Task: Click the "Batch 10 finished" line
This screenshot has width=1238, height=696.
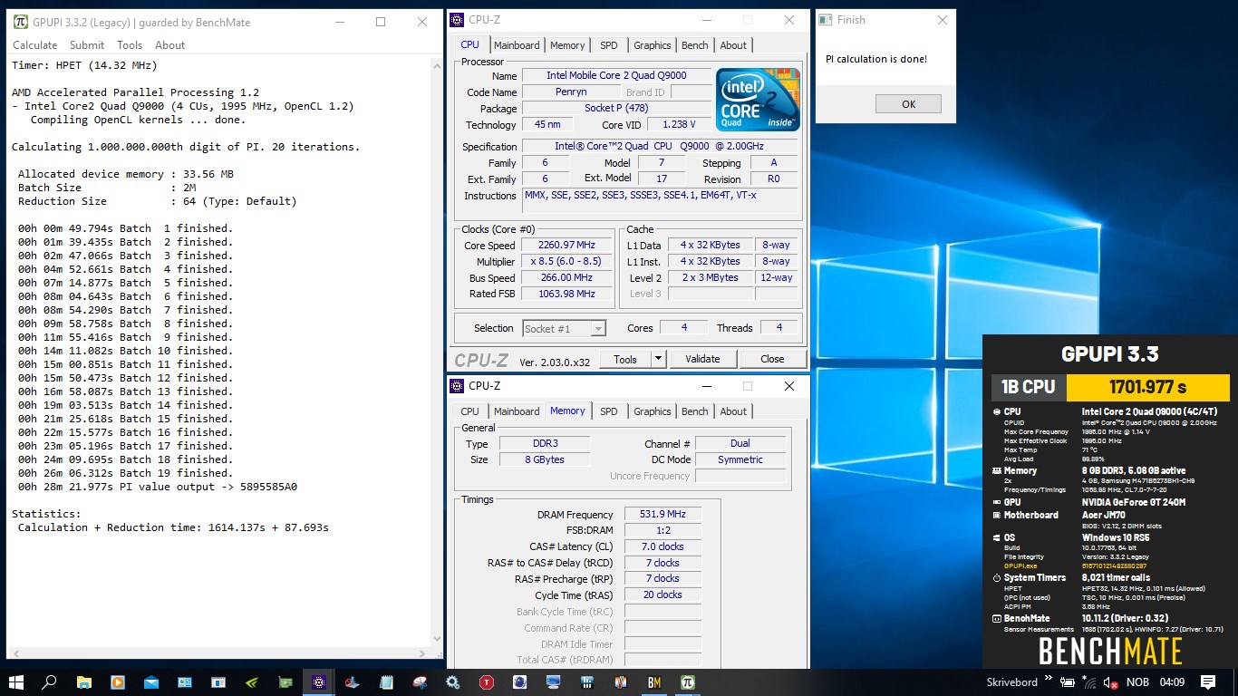Action: [125, 351]
